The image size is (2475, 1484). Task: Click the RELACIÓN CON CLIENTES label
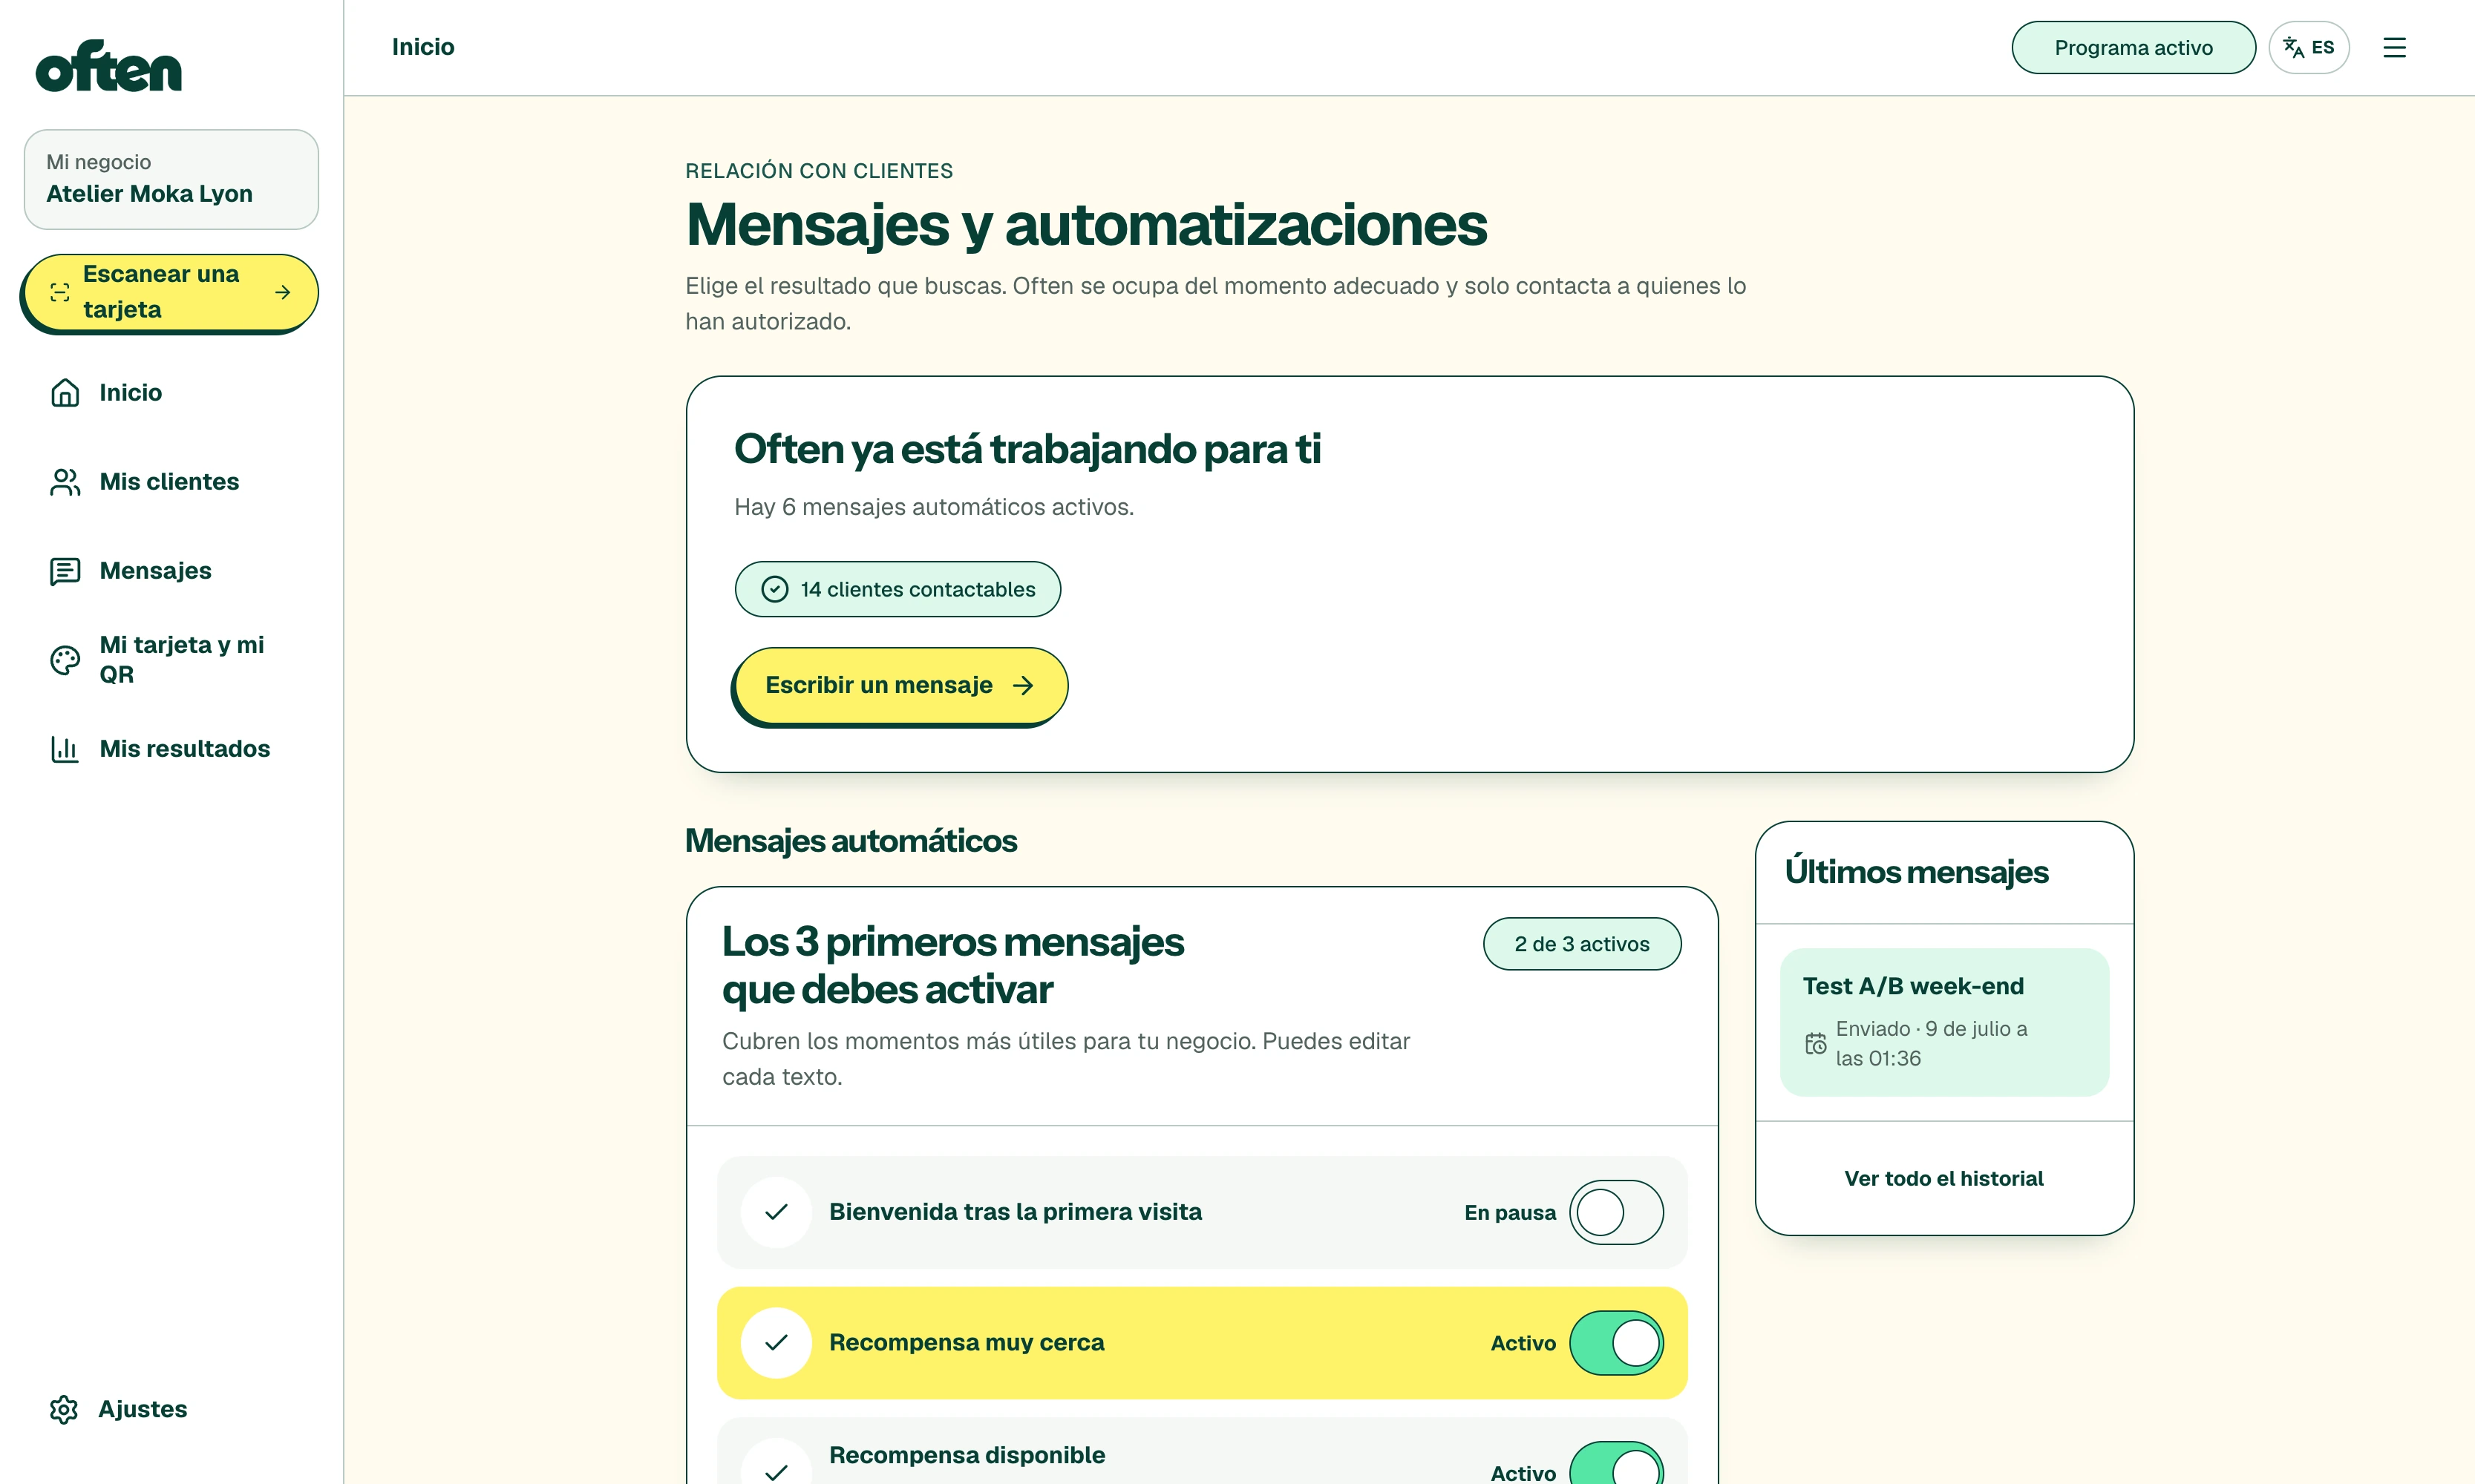(818, 171)
